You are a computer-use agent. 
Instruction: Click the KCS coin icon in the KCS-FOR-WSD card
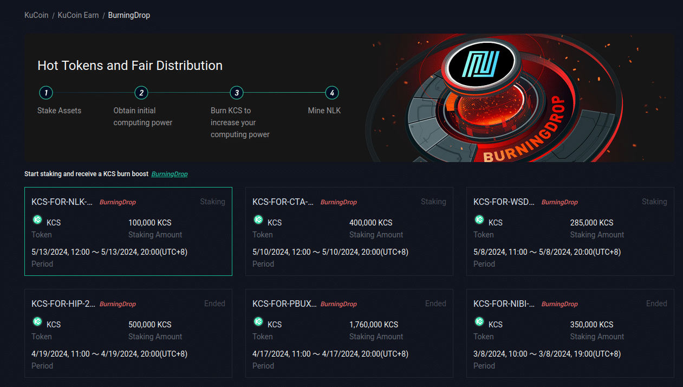pos(479,220)
